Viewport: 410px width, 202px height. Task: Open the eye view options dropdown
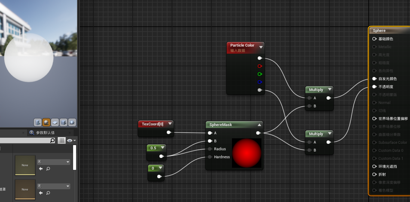click(x=71, y=140)
